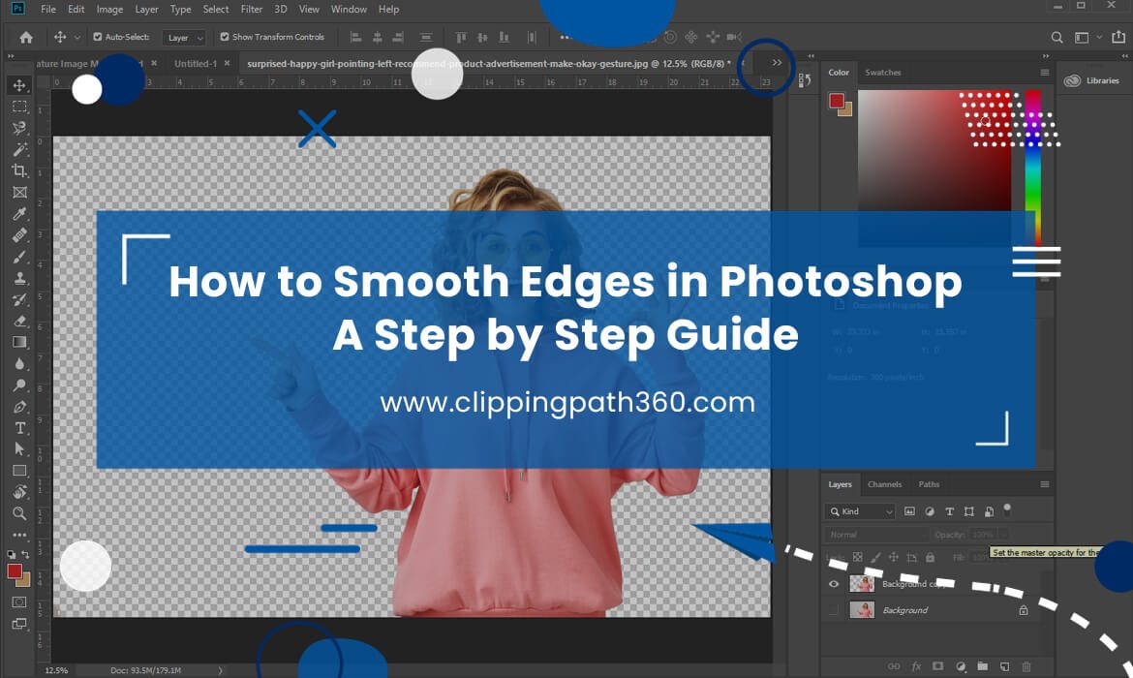The height and width of the screenshot is (678, 1133).
Task: Add a layer mask icon
Action: pos(938,666)
